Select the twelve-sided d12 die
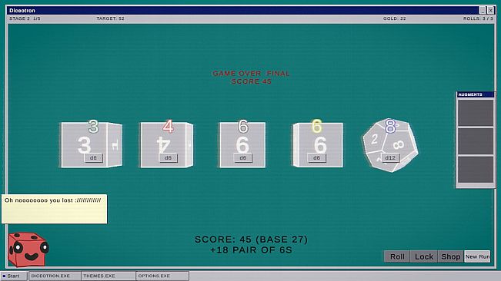This screenshot has height=281, width=501. 390,145
